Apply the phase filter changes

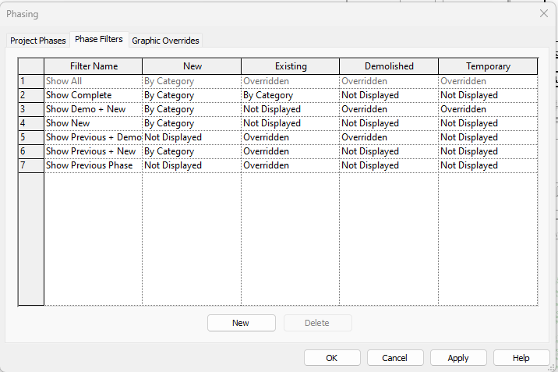point(458,358)
